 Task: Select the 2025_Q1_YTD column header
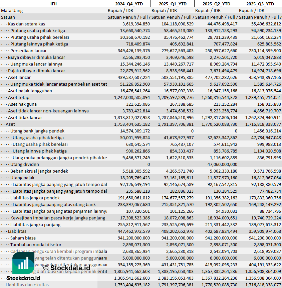(173, 4)
